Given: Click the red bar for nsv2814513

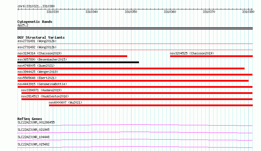Looking at the screenshot, I should [x=137, y=99].
